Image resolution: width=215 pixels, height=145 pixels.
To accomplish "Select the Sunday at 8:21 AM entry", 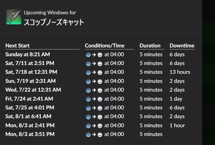I will (x=28, y=54).
